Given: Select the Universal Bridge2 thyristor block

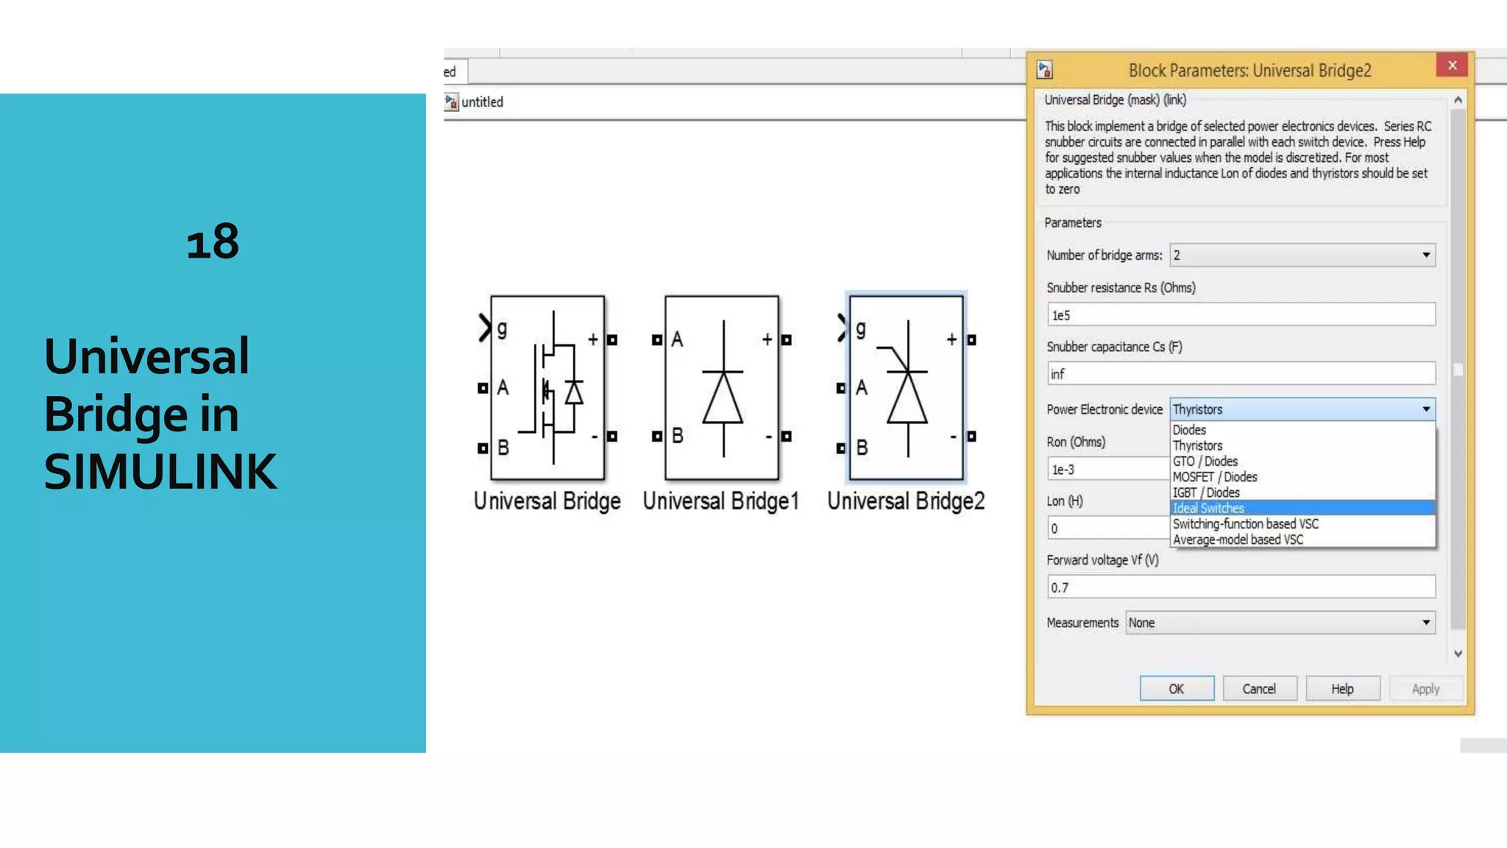Looking at the screenshot, I should click(x=906, y=388).
